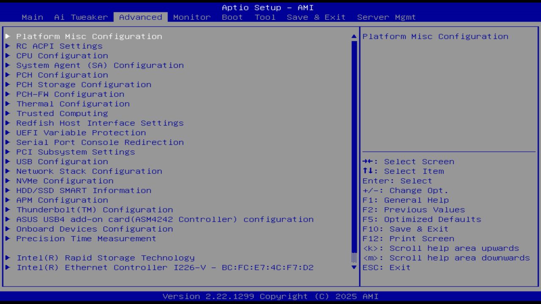Switch to the Boot tab
541x304 pixels.
tap(232, 17)
